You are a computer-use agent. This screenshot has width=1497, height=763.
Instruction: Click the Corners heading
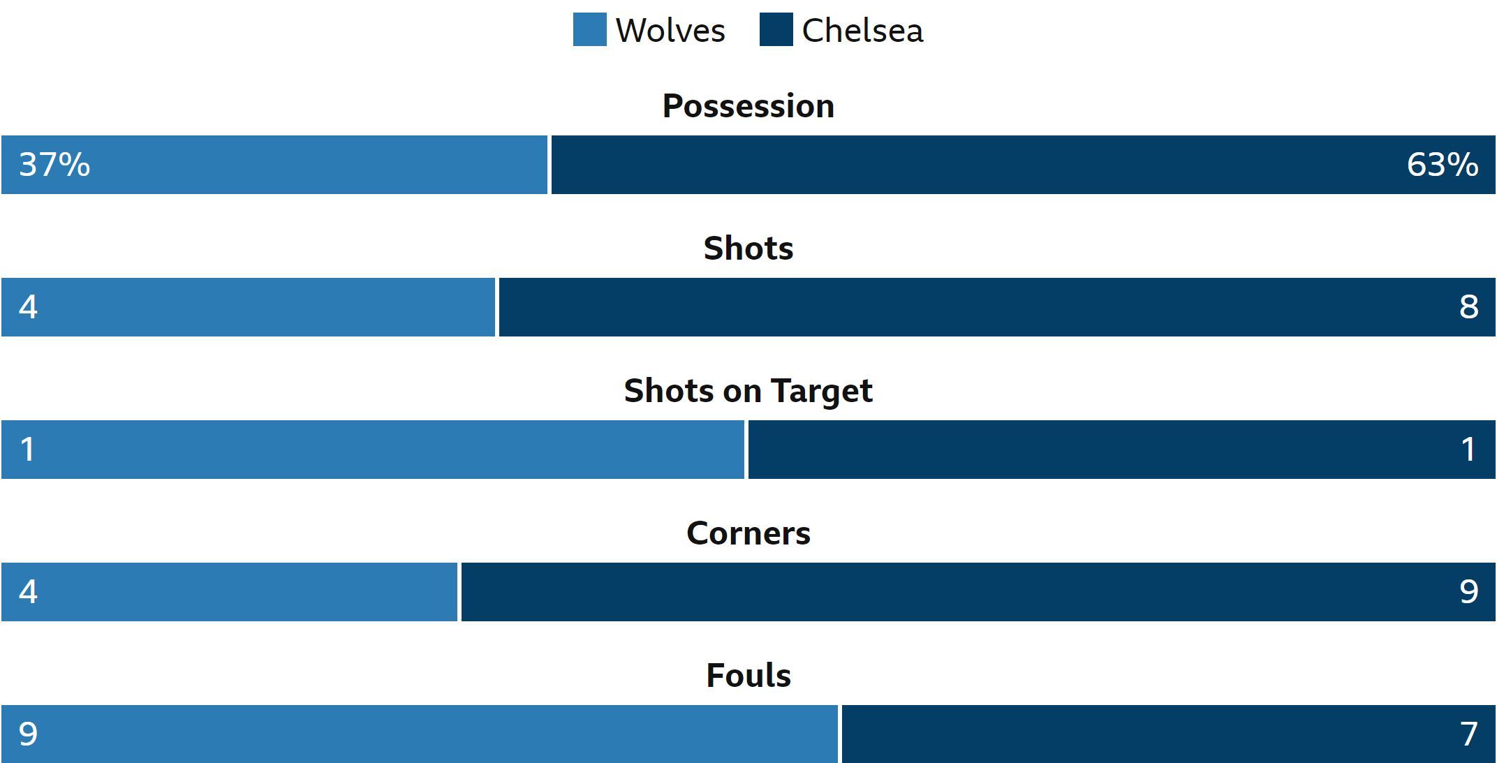pyautogui.click(x=748, y=533)
